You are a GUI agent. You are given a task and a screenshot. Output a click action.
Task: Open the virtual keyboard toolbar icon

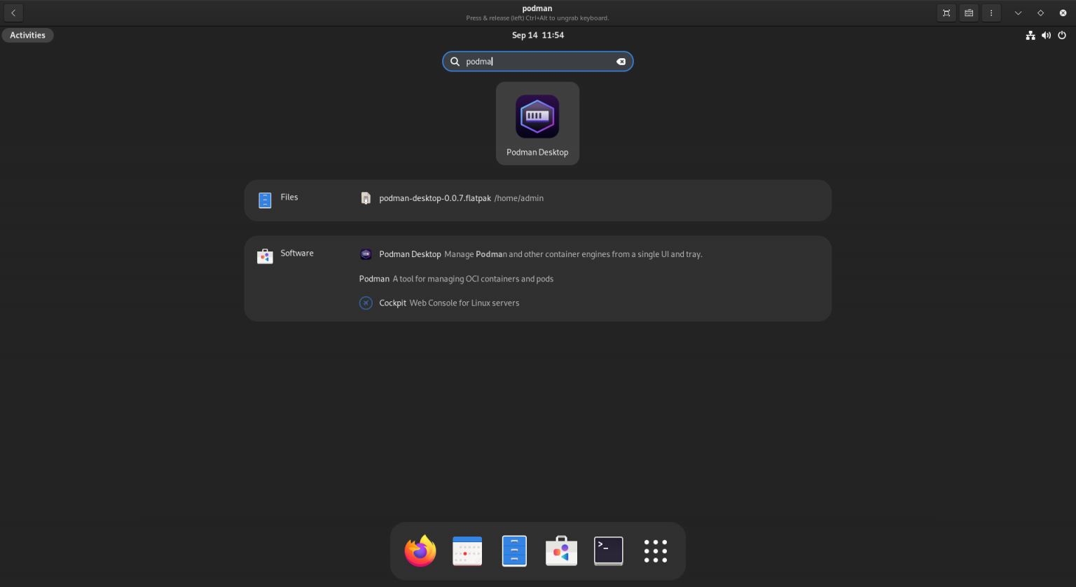coord(969,13)
